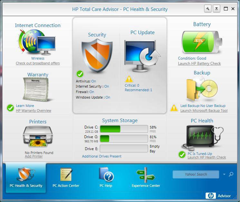Click the Learn More warranty text
This screenshot has height=202, width=240.
[x=25, y=106]
